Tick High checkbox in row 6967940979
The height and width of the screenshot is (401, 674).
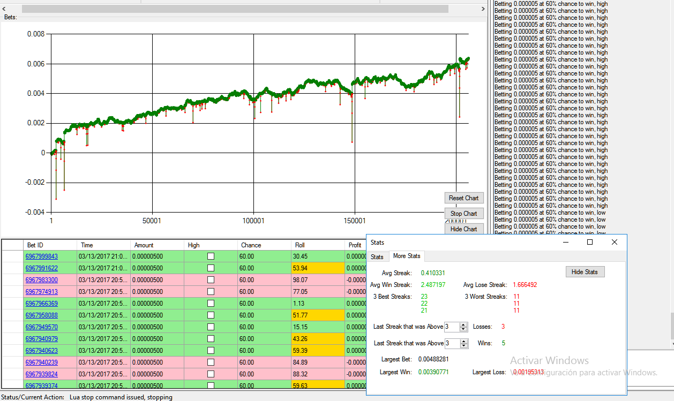(x=211, y=339)
